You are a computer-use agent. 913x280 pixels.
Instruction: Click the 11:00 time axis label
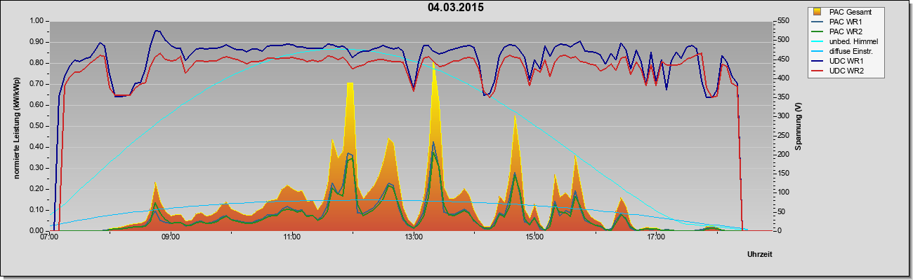(292, 237)
